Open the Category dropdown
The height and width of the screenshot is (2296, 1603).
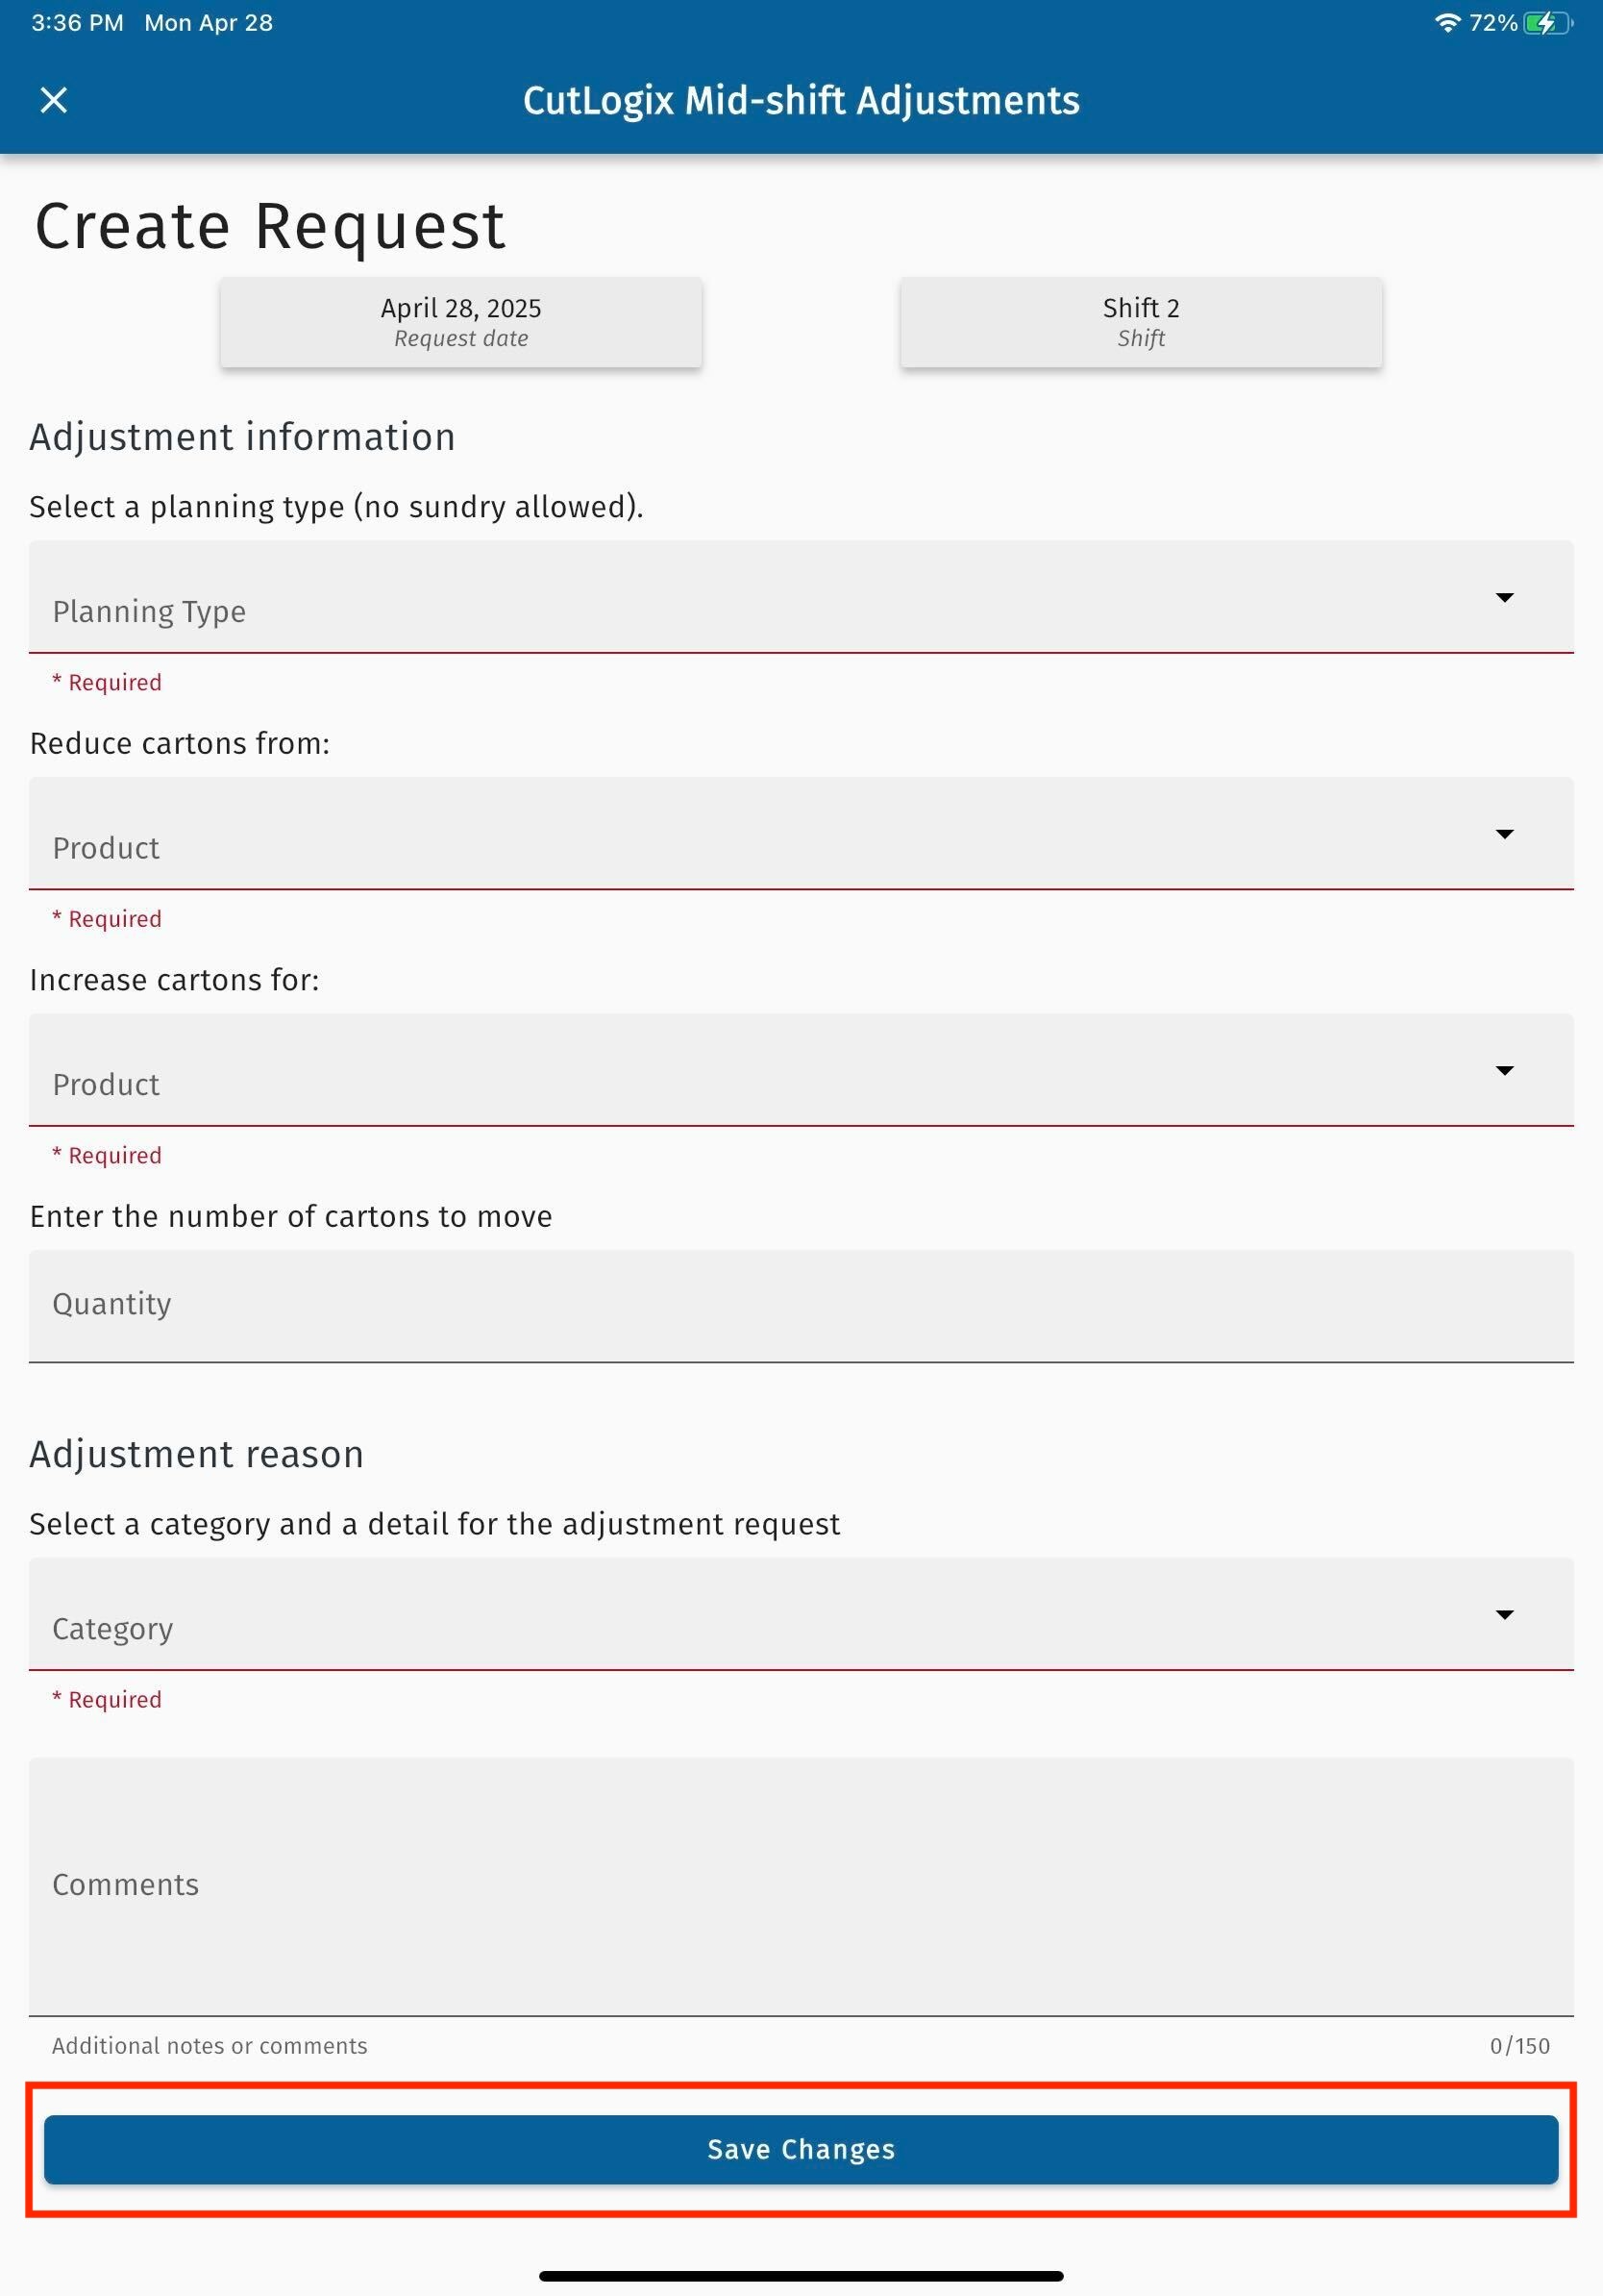759,1614
